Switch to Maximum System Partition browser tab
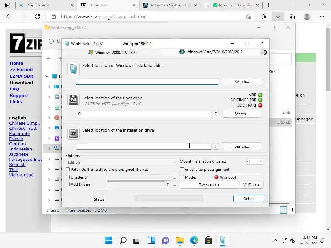 pyautogui.click(x=170, y=5)
